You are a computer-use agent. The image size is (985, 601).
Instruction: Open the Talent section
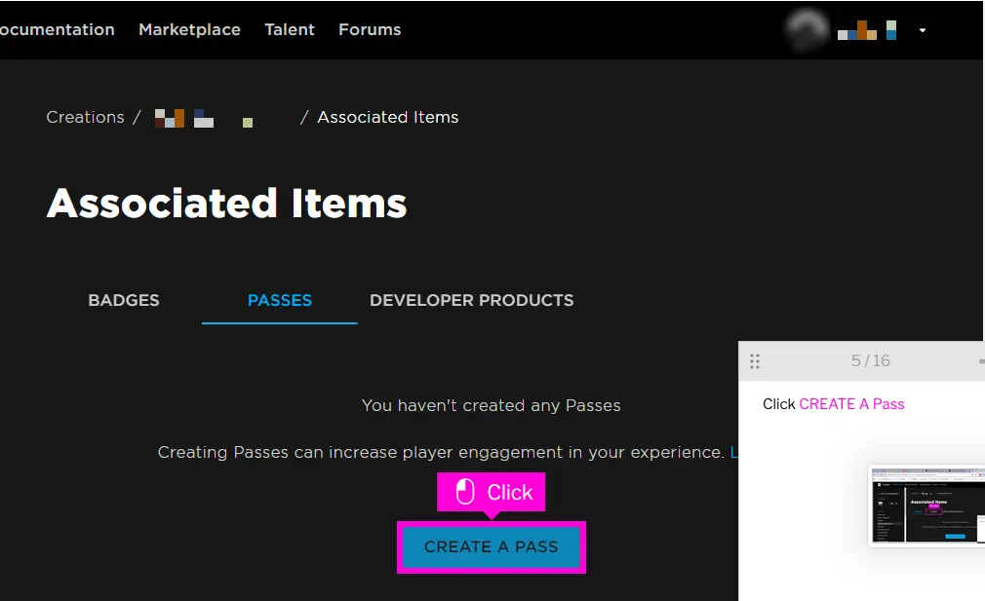(290, 29)
